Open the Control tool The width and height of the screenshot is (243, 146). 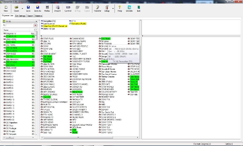click(68, 9)
